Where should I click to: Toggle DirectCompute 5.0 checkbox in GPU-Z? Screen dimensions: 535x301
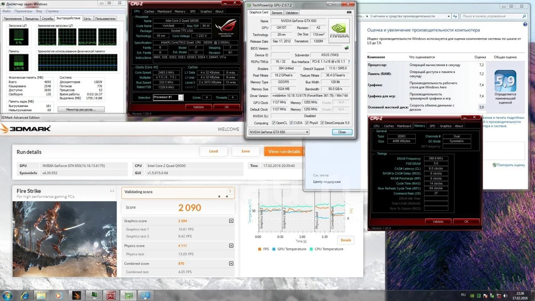point(322,123)
